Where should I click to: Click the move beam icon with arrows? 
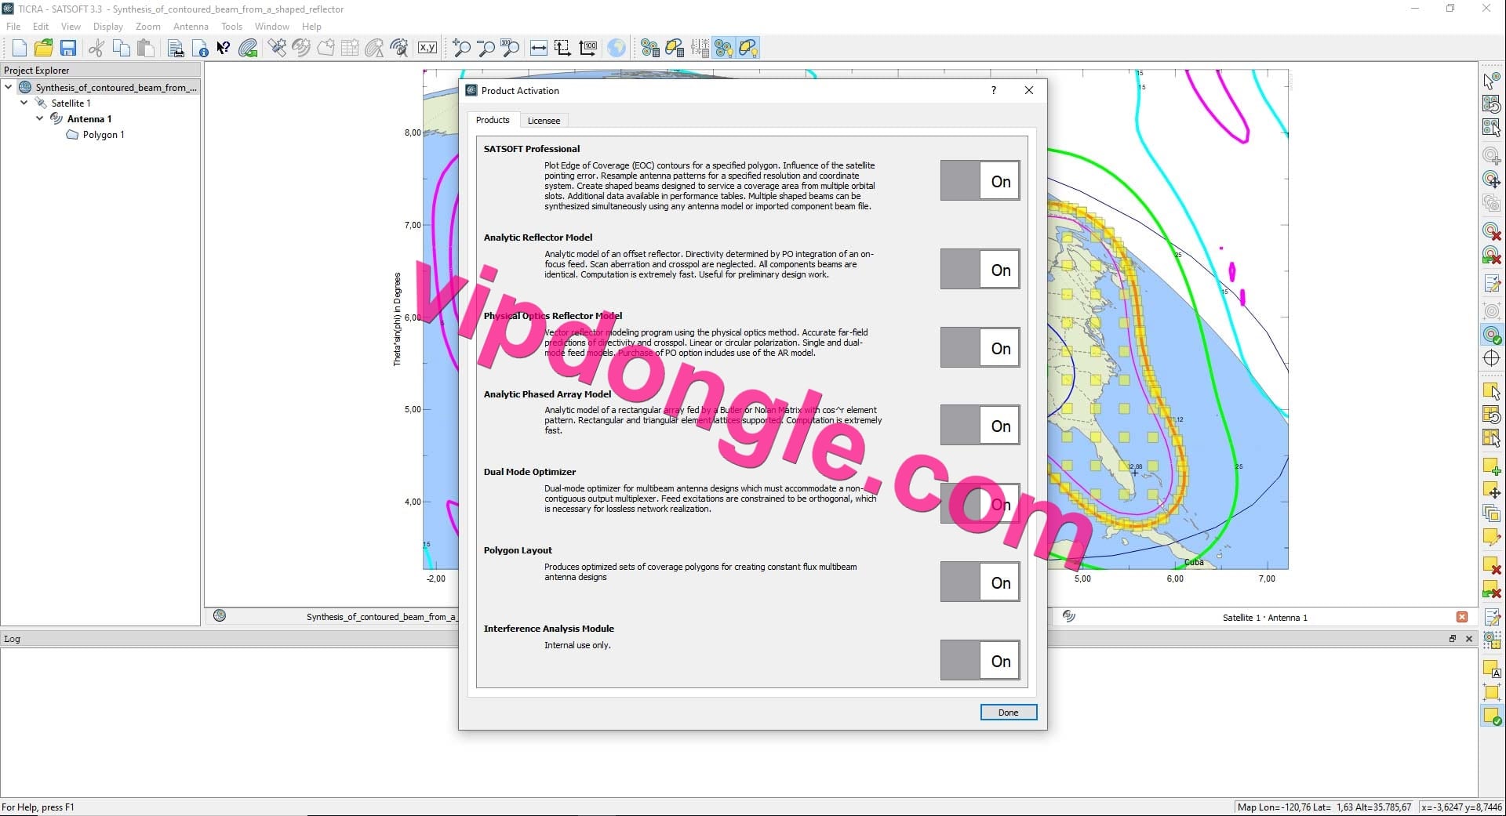click(x=1491, y=180)
